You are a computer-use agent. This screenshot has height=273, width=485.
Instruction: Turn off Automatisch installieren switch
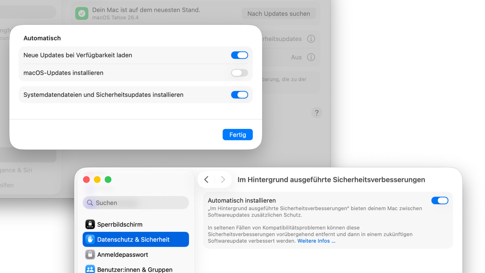tap(440, 200)
